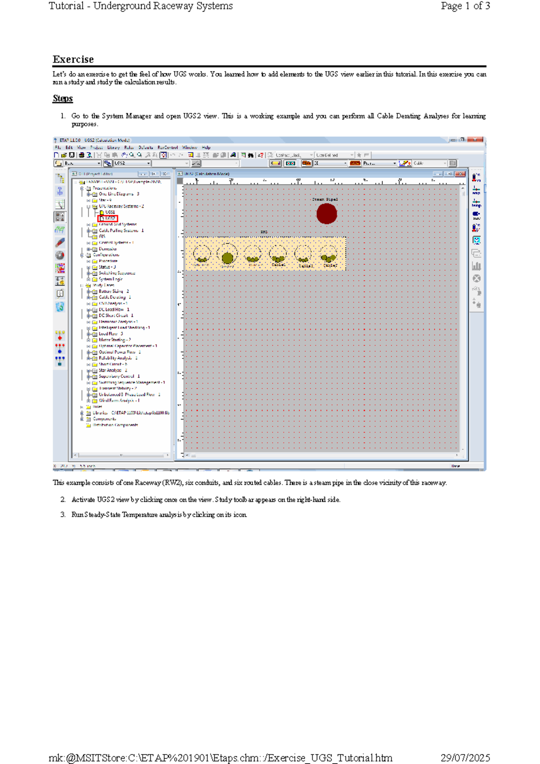Click the second study toolbar icon (Ampacity)

coord(476,190)
